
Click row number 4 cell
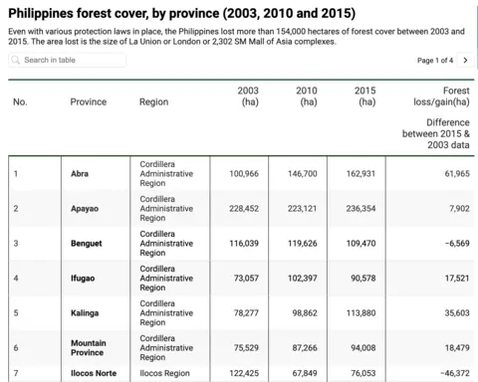point(16,279)
